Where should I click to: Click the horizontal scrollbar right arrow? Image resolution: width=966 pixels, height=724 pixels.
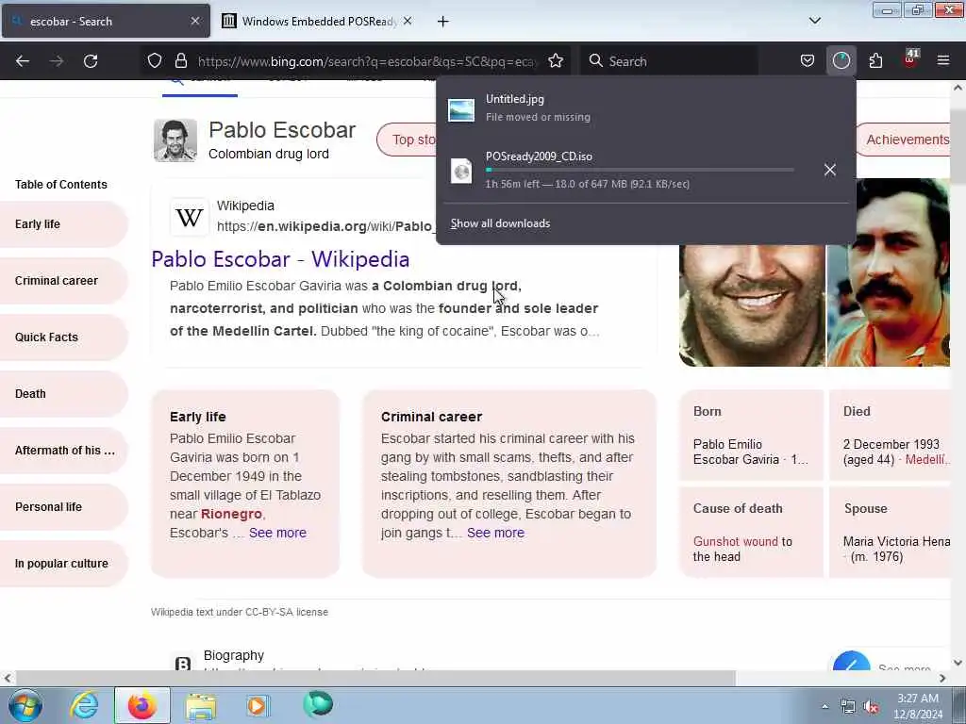point(942,678)
